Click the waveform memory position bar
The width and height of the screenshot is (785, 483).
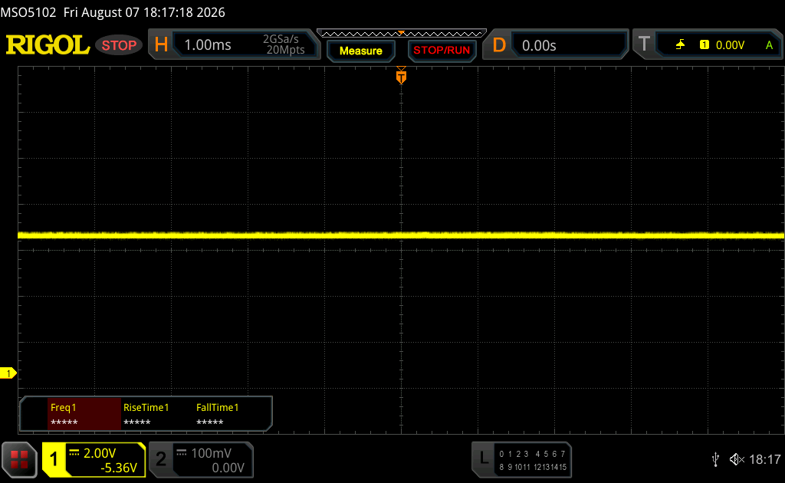402,34
